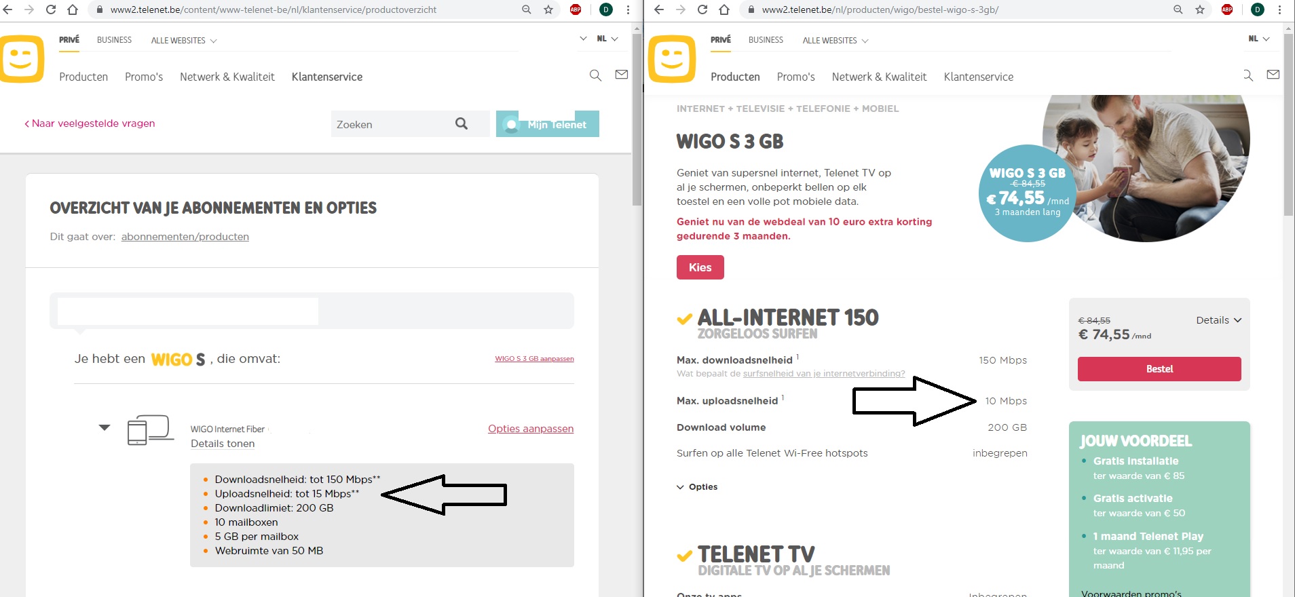1295x597 pixels.
Task: Collapse the WIGO Internet Fiber triangle
Action: coord(105,427)
